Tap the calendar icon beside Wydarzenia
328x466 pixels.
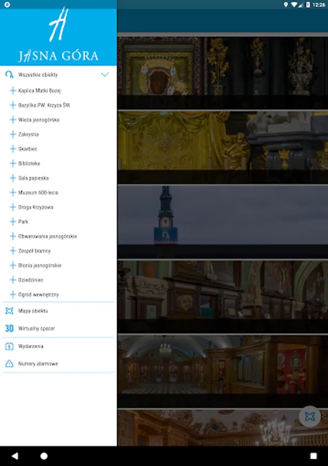pos(9,346)
